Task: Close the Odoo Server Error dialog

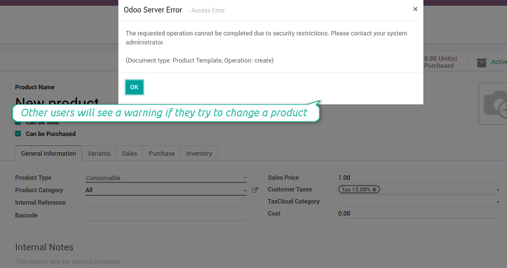Action: pyautogui.click(x=415, y=9)
